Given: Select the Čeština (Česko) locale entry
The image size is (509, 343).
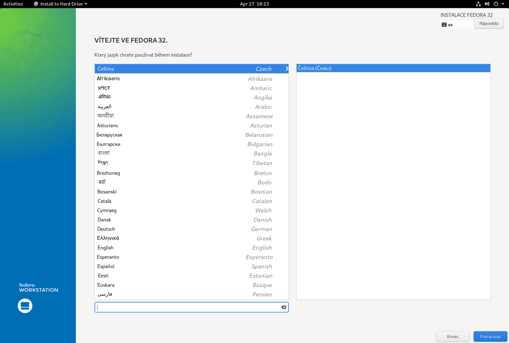Looking at the screenshot, I should pos(393,68).
